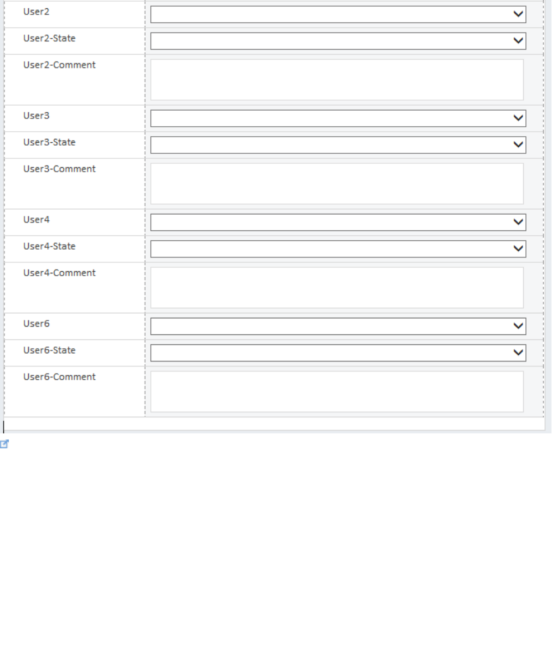Expand the User6-State dropdown
The width and height of the screenshot is (552, 657).
coord(338,353)
